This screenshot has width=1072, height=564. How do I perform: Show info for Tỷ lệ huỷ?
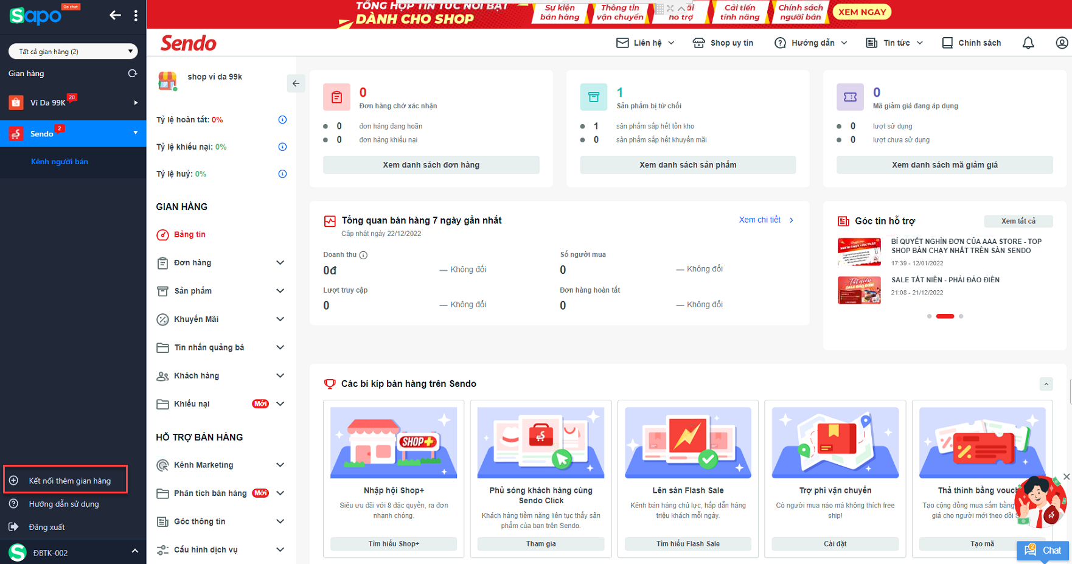(x=282, y=174)
